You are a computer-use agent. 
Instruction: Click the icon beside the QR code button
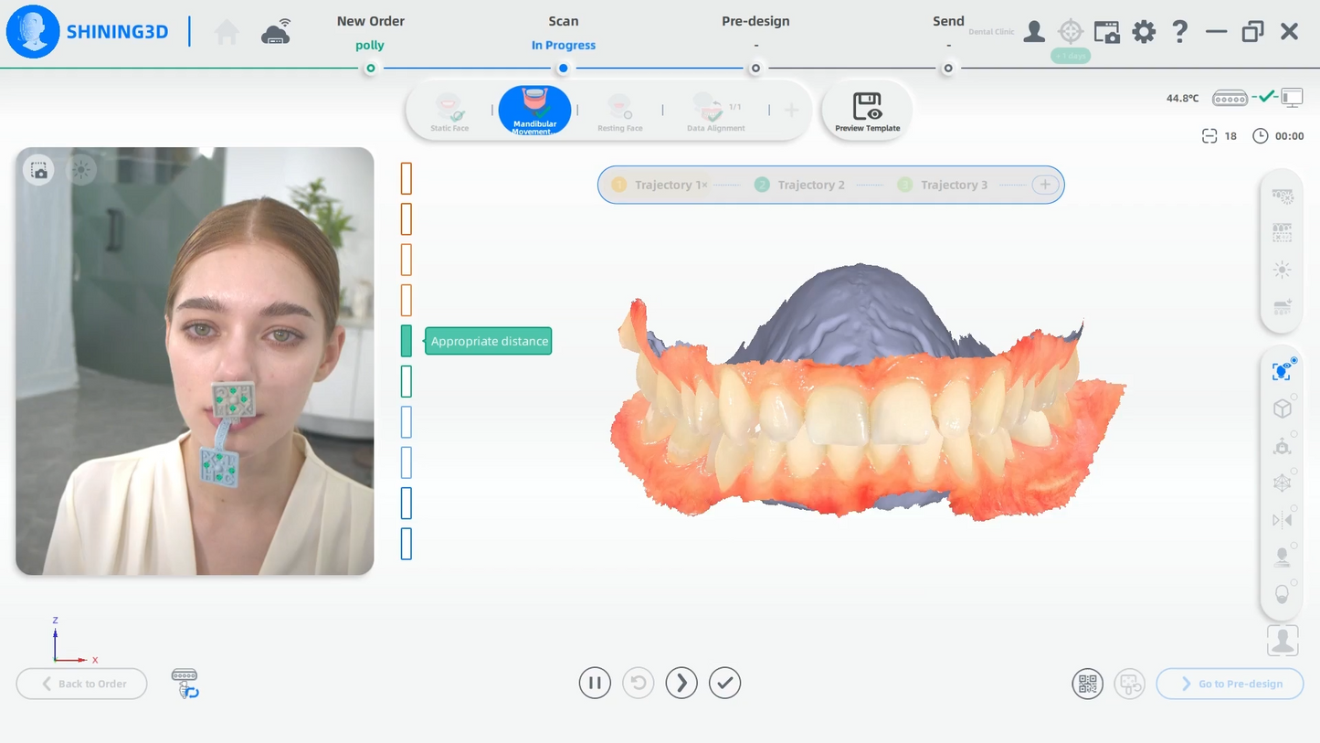(x=1130, y=684)
